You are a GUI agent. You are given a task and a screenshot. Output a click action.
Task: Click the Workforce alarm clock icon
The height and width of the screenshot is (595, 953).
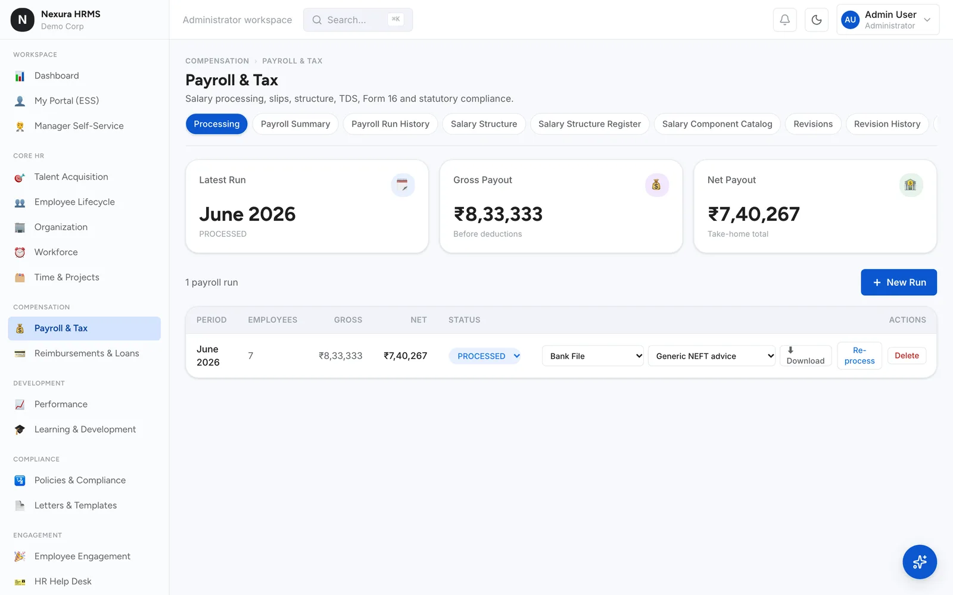click(x=20, y=252)
